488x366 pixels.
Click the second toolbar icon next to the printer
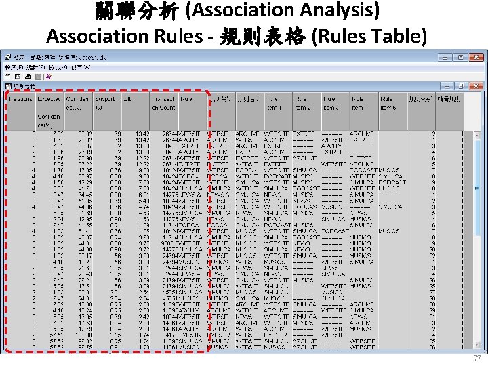pyautogui.click(x=18, y=77)
